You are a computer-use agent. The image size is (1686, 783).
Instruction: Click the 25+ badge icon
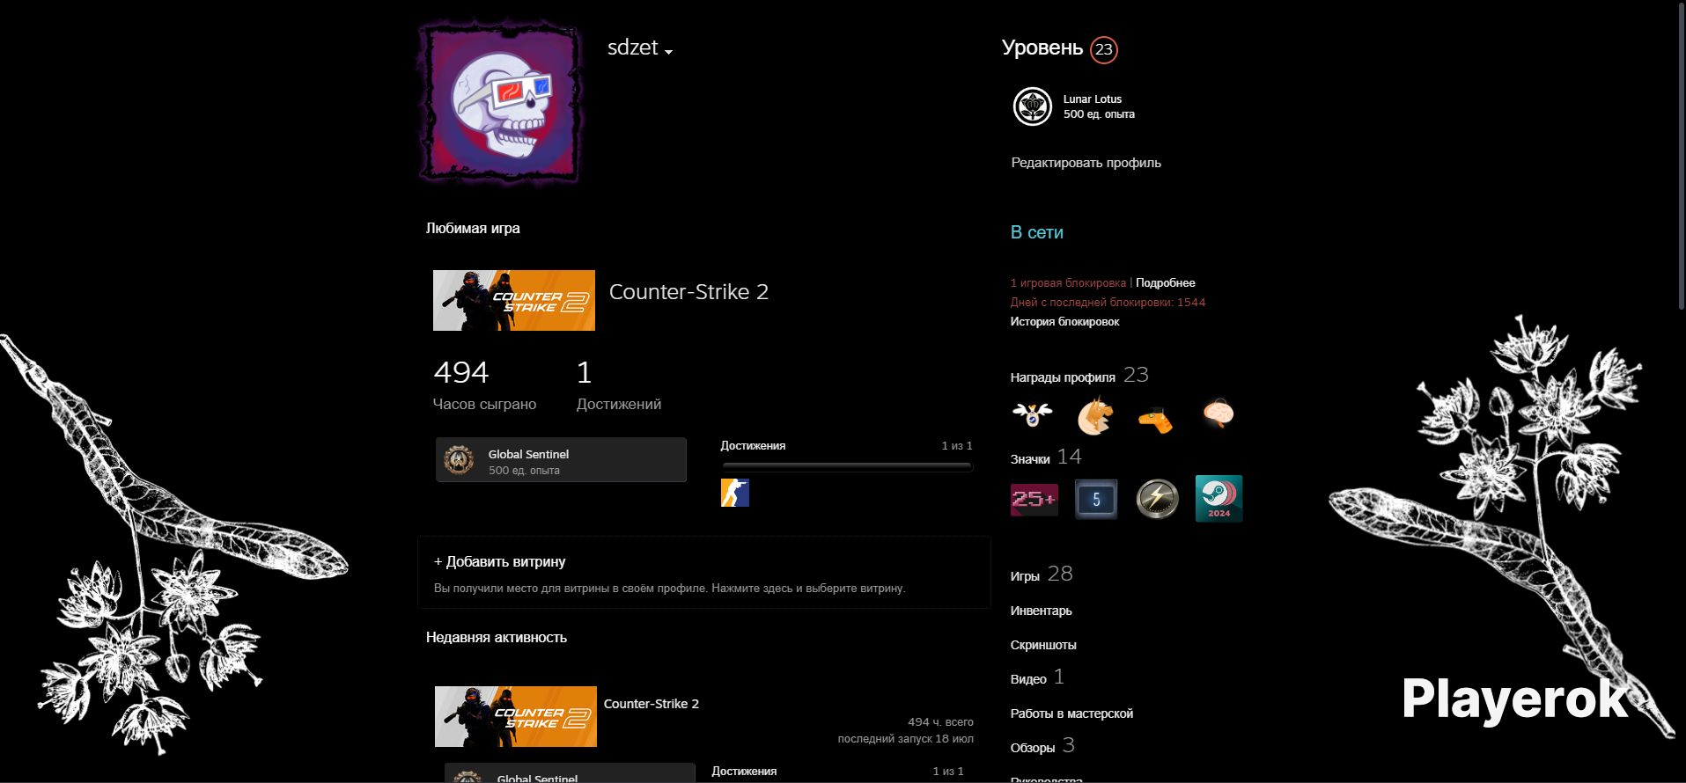(x=1034, y=499)
